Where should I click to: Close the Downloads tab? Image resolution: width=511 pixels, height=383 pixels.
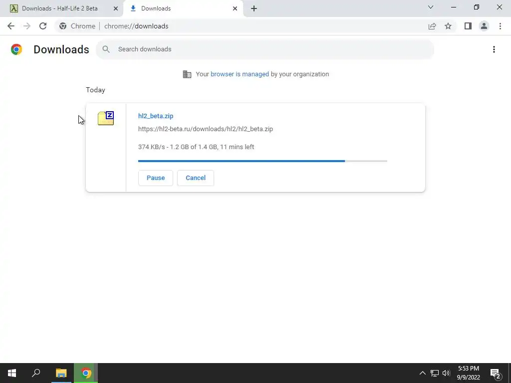click(235, 8)
